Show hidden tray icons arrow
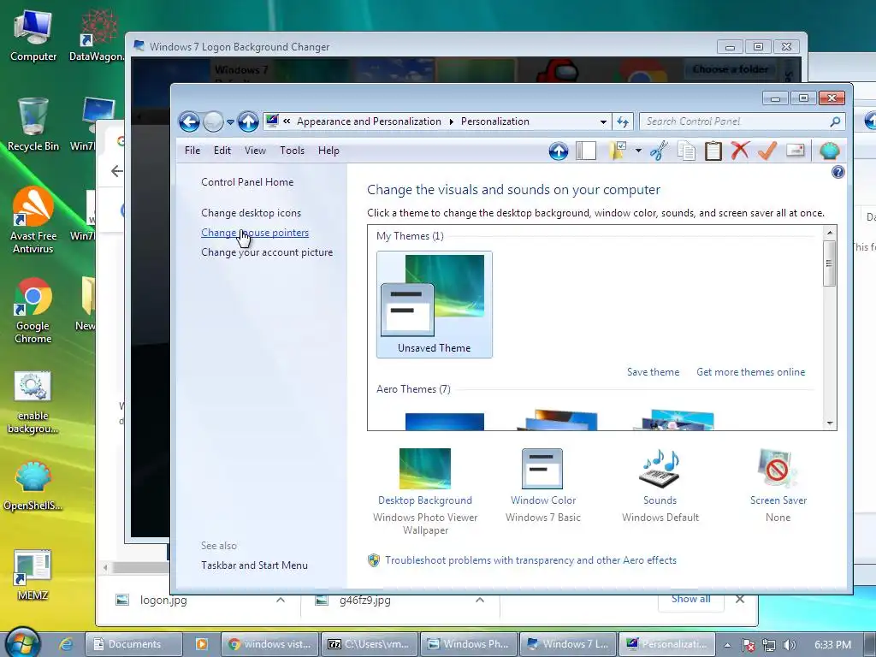 [x=727, y=645]
